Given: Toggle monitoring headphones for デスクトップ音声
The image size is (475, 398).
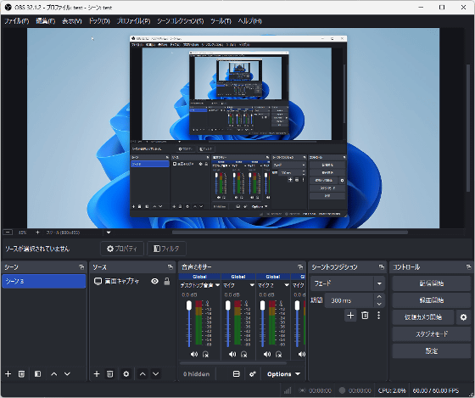Looking at the screenshot, I should 205,354.
